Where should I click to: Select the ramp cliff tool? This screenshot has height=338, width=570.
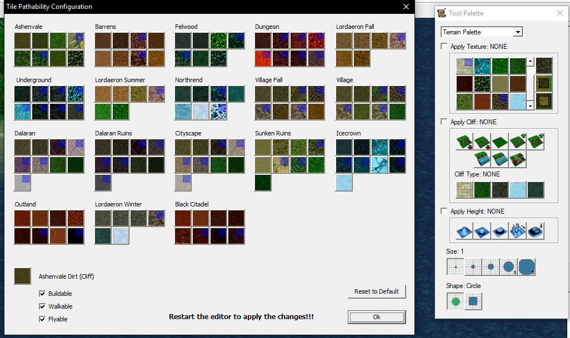click(518, 159)
